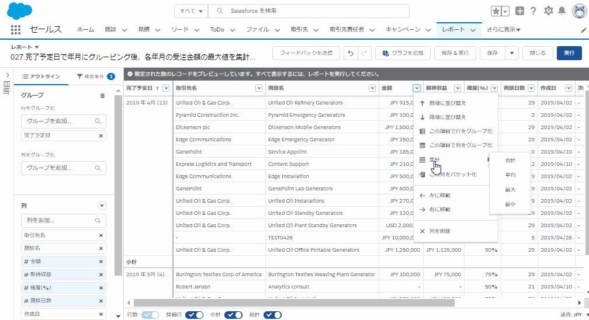Remove 商談名 column with X
The width and height of the screenshot is (589, 320).
click(x=101, y=248)
